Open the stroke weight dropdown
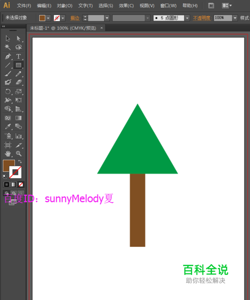The width and height of the screenshot is (250, 300). [x=107, y=18]
